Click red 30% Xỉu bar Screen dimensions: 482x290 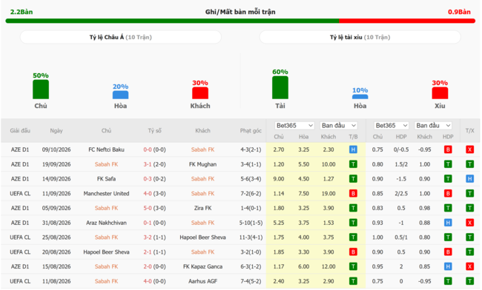click(x=440, y=93)
